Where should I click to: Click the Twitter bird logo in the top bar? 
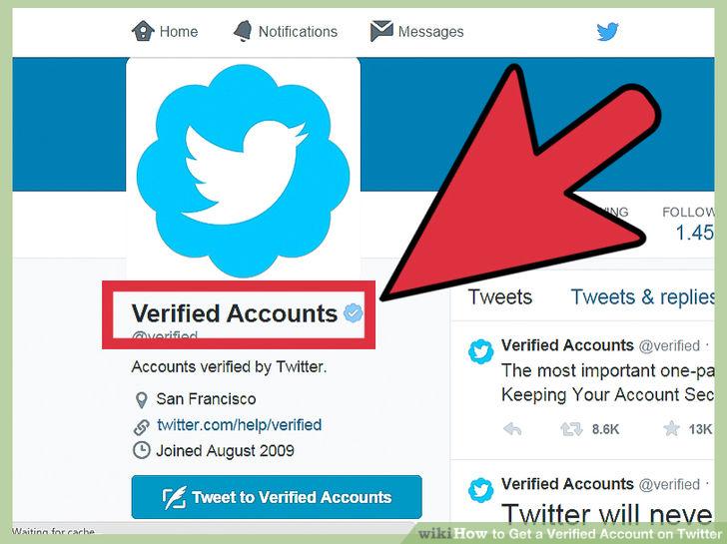[607, 32]
